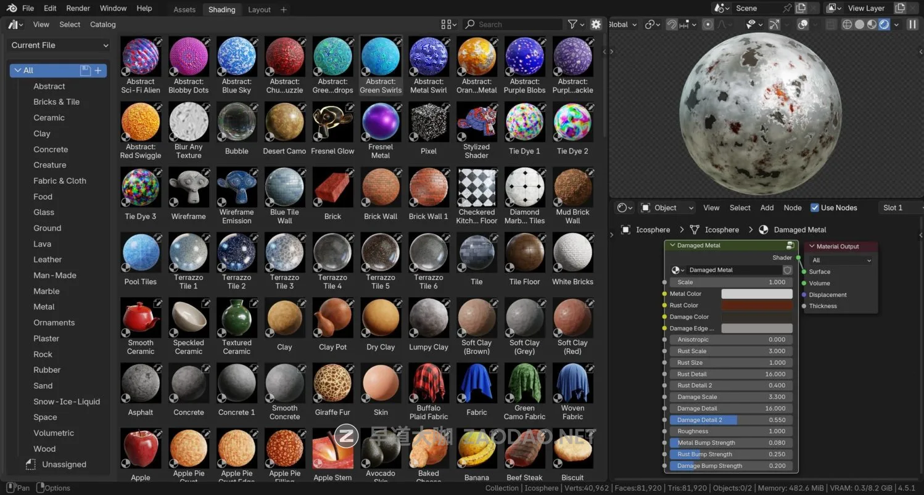The width and height of the screenshot is (924, 495).
Task: Switch to solid viewport shading
Action: click(859, 25)
